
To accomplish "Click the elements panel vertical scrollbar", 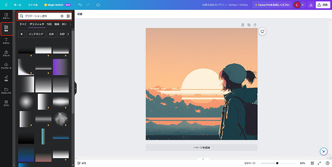I will point(73,72).
